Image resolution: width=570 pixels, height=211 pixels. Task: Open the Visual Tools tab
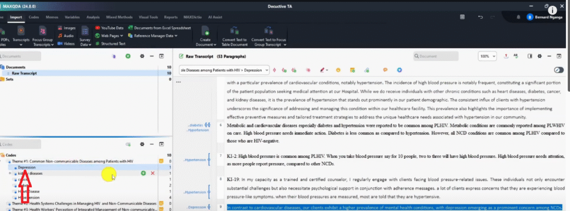click(148, 17)
